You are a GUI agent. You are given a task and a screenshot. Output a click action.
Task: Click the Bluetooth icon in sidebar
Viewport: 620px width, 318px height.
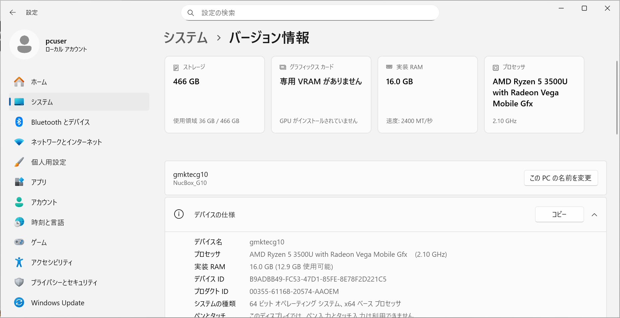point(19,122)
